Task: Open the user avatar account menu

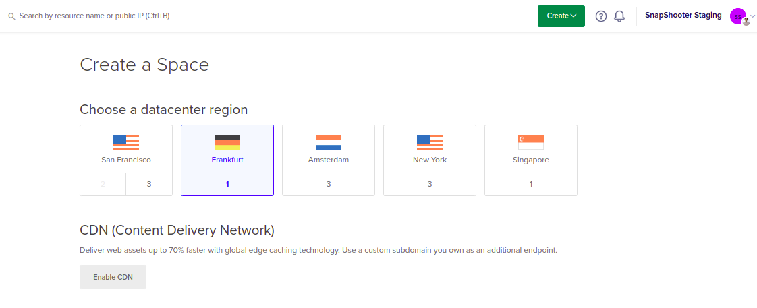Action: [x=739, y=16]
